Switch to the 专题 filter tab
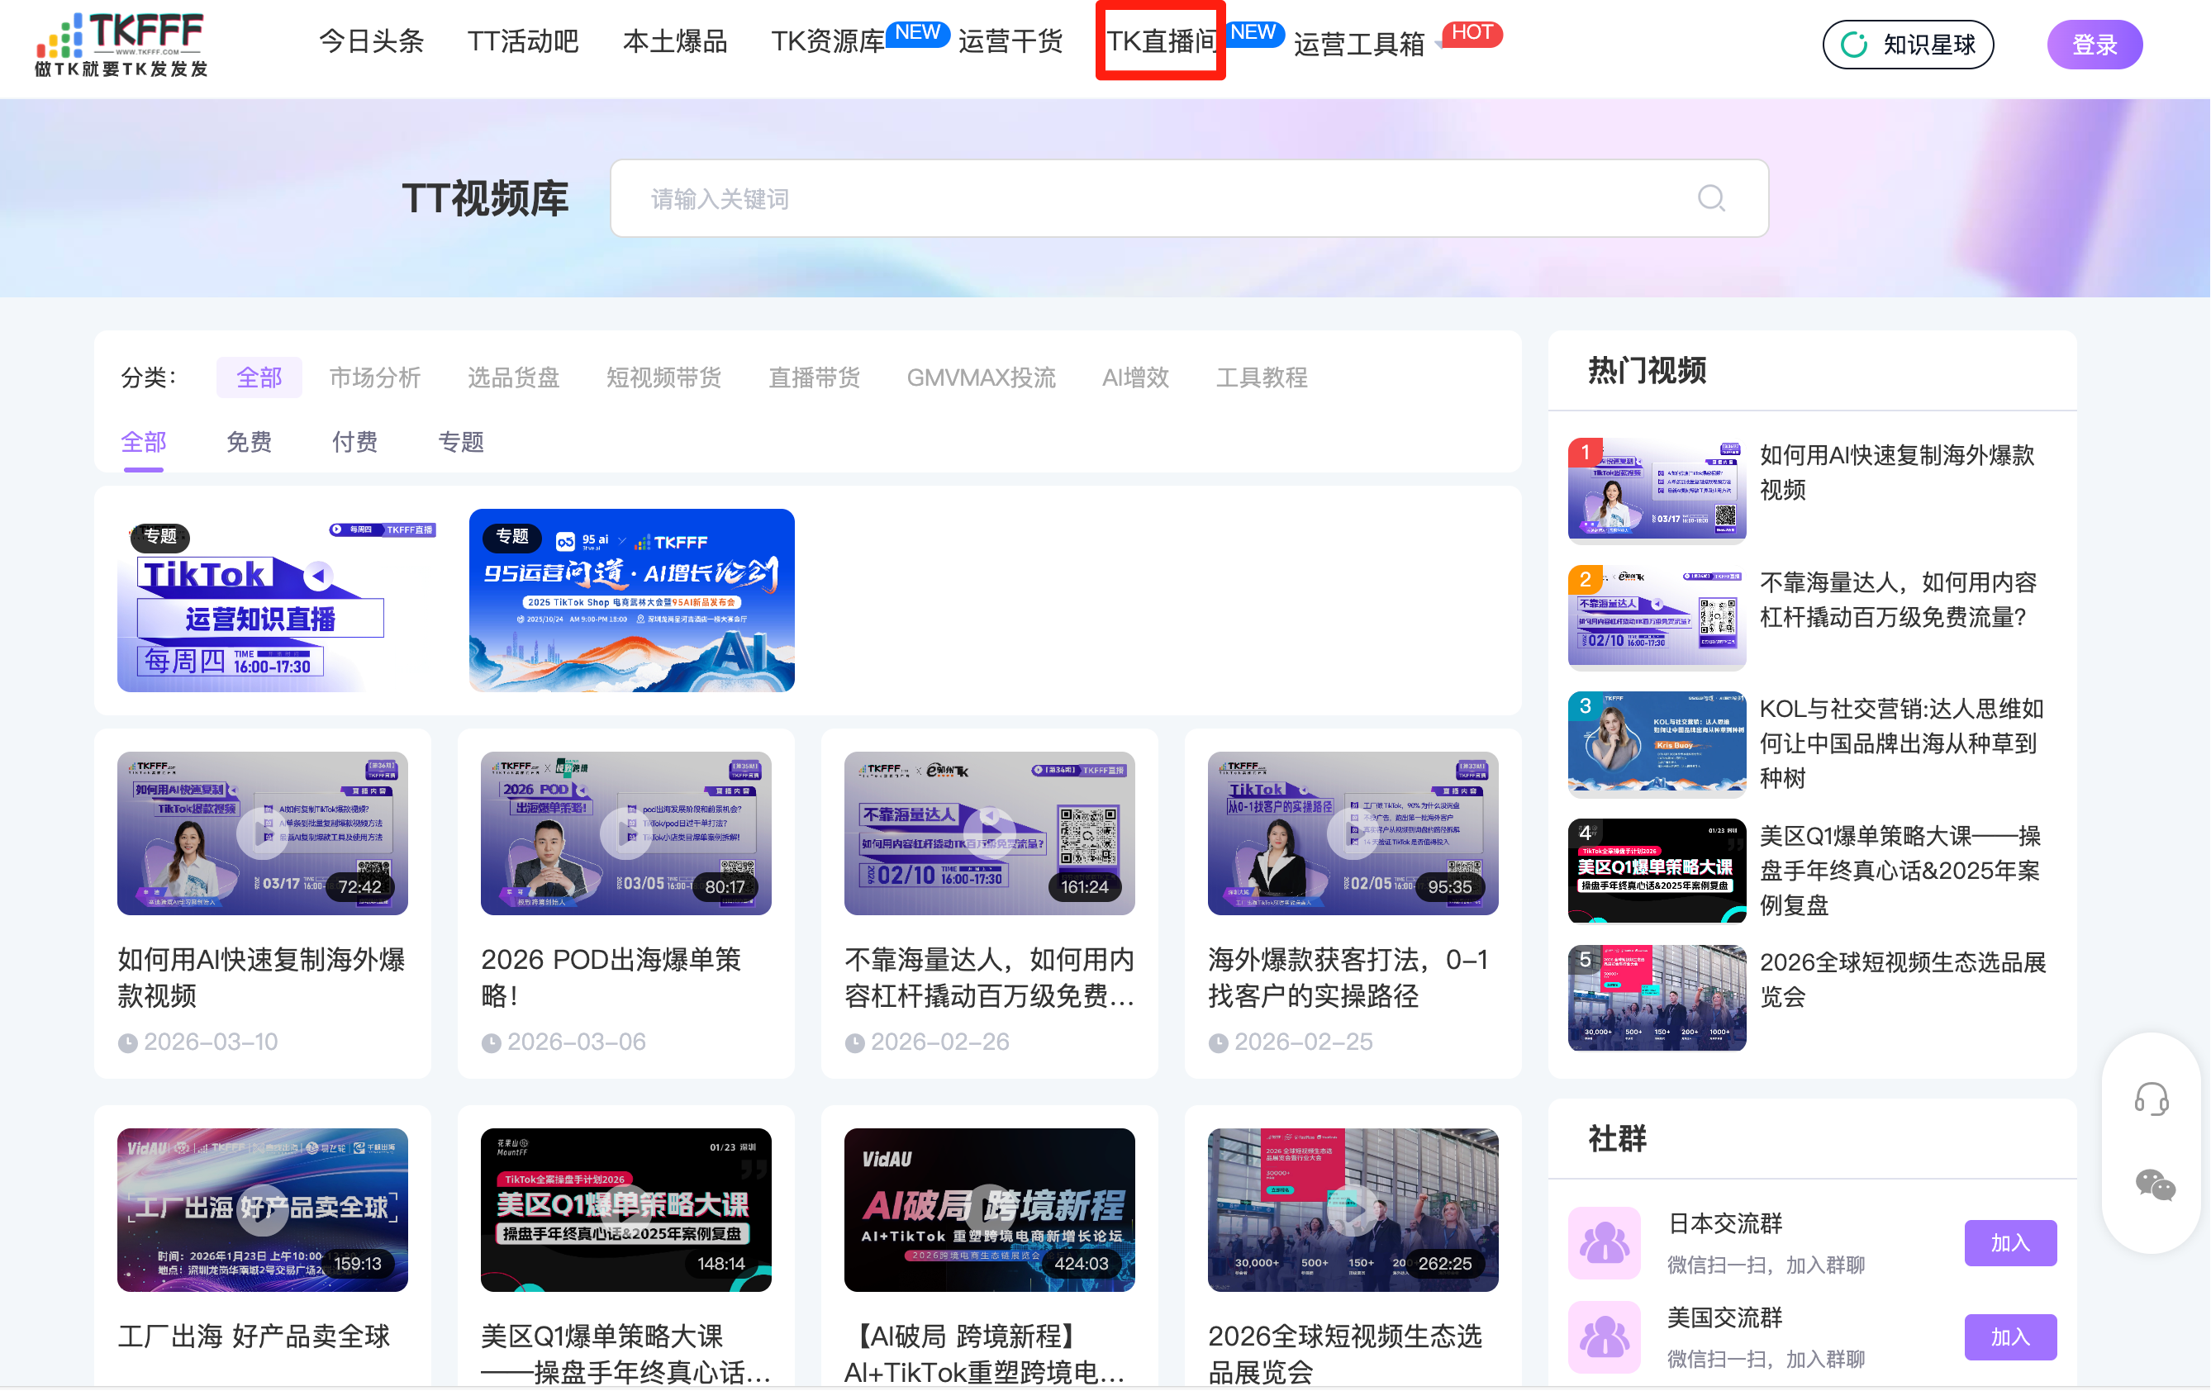Image resolution: width=2211 pixels, height=1391 pixels. tap(461, 443)
